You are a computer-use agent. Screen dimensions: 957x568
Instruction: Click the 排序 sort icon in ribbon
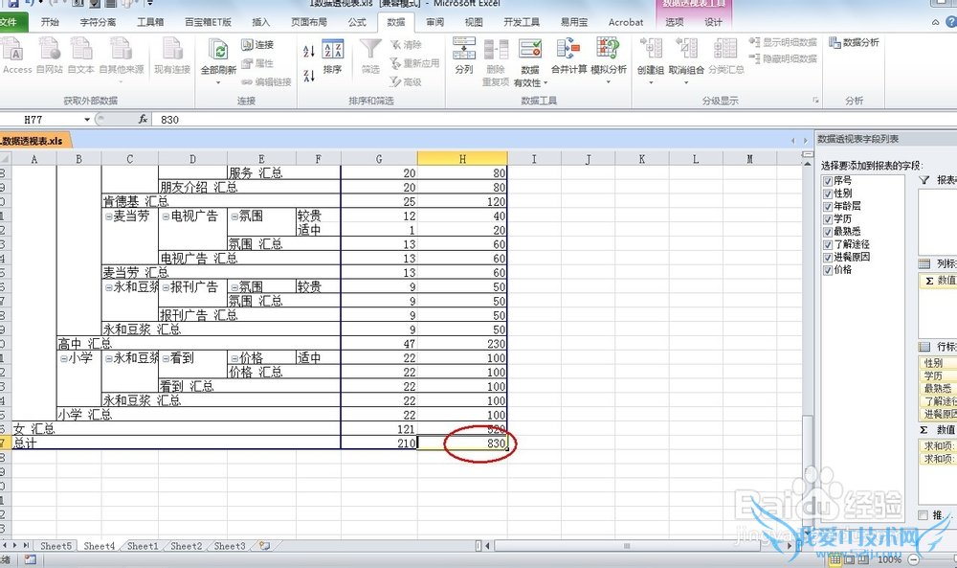332,53
